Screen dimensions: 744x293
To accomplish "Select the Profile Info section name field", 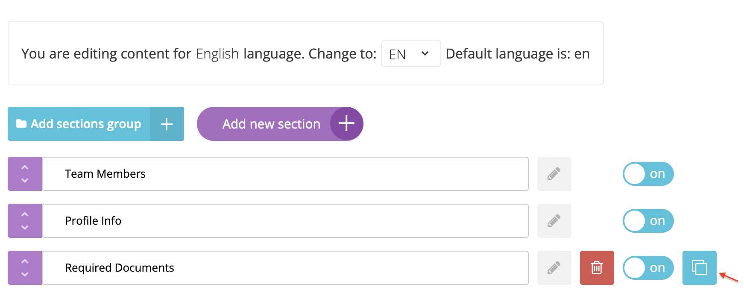I will pyautogui.click(x=285, y=221).
